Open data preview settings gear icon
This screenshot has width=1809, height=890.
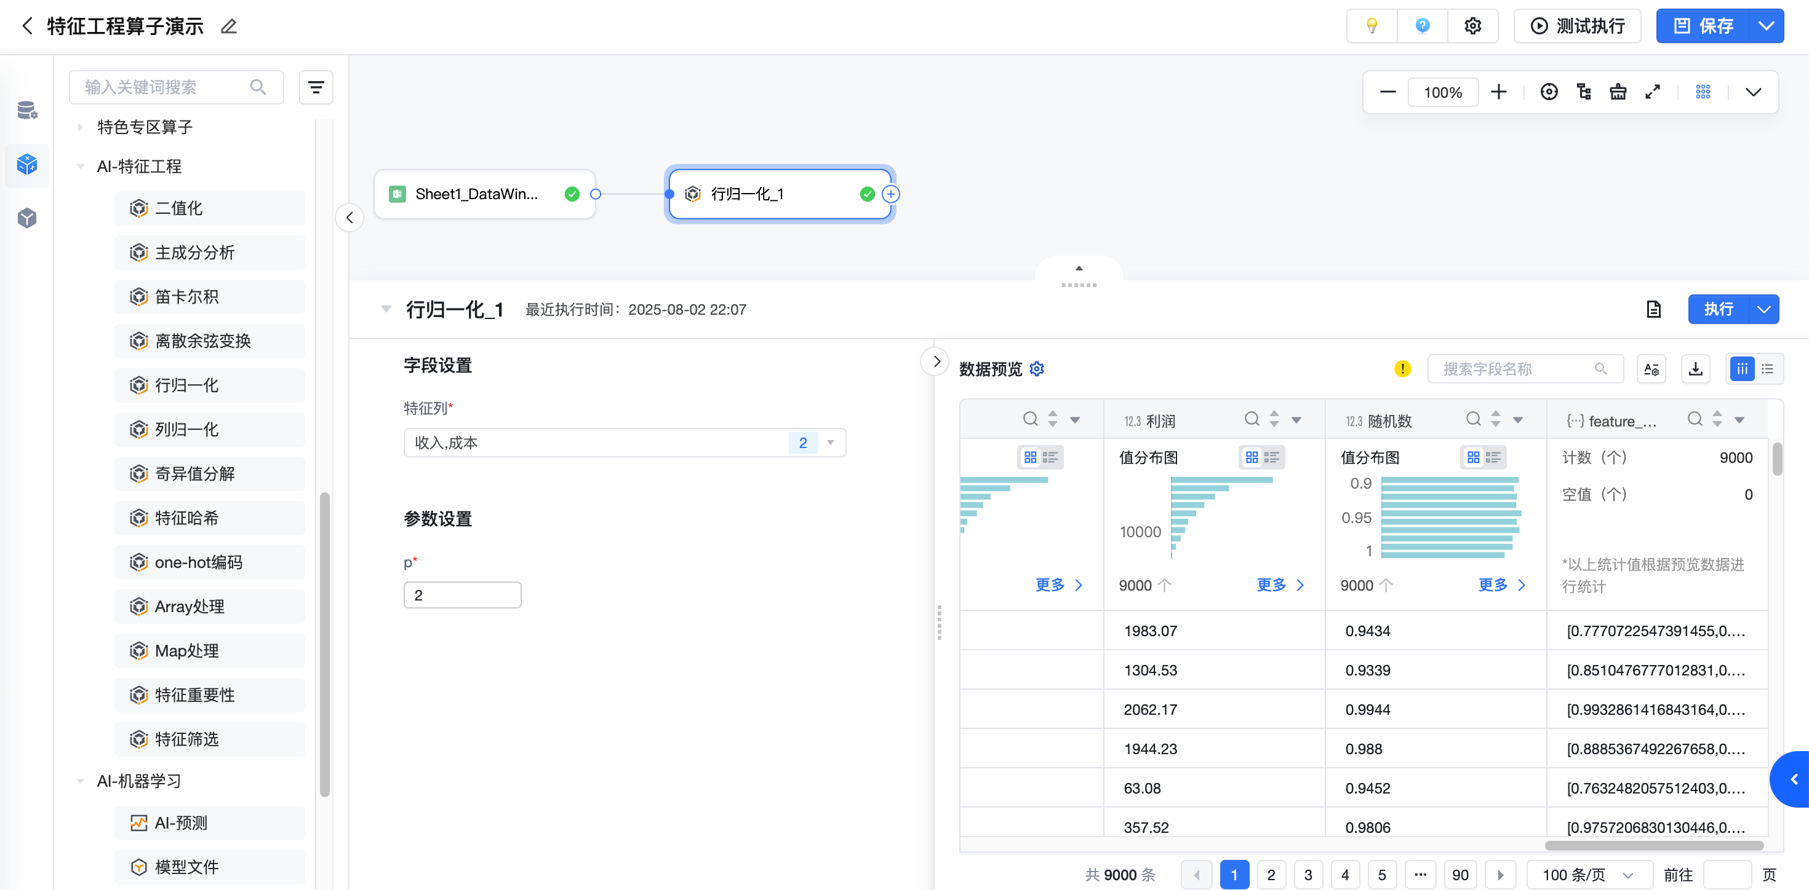(x=1037, y=369)
